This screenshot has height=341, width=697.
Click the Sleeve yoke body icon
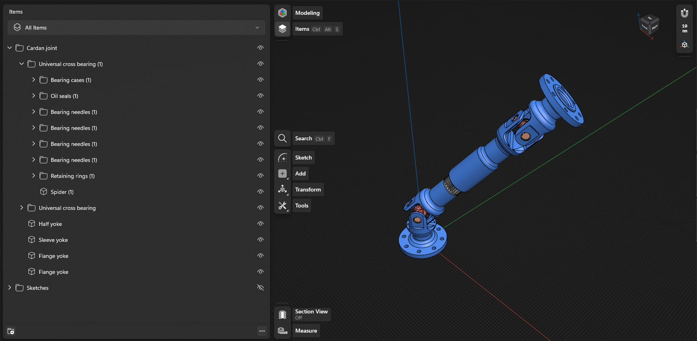[x=32, y=240]
